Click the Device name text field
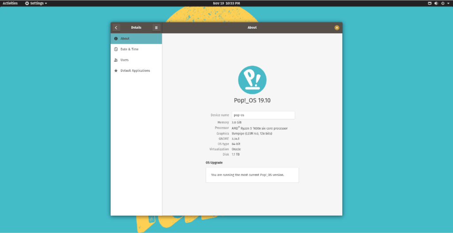Image resolution: width=453 pixels, height=233 pixels. coord(263,115)
